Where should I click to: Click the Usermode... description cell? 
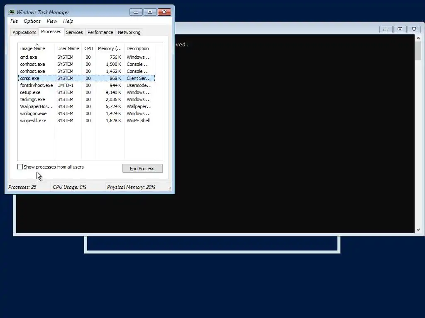click(x=139, y=85)
